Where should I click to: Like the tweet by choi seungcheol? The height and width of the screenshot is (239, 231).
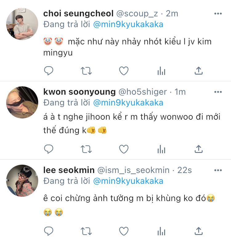coord(124,71)
